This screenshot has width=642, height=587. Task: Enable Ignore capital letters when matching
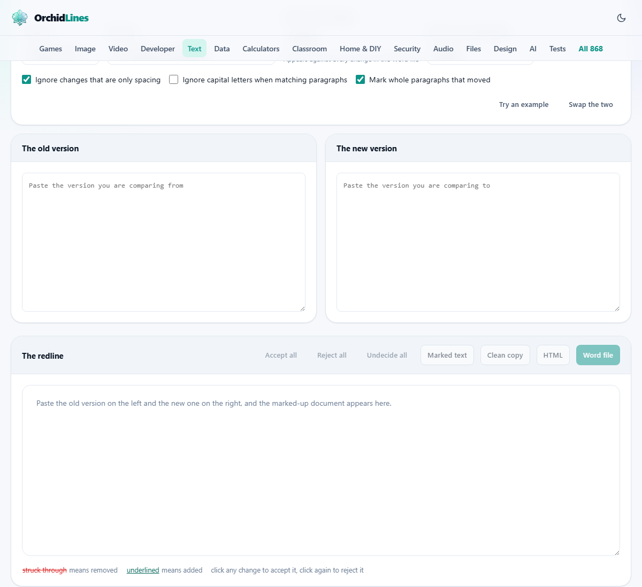(x=174, y=80)
